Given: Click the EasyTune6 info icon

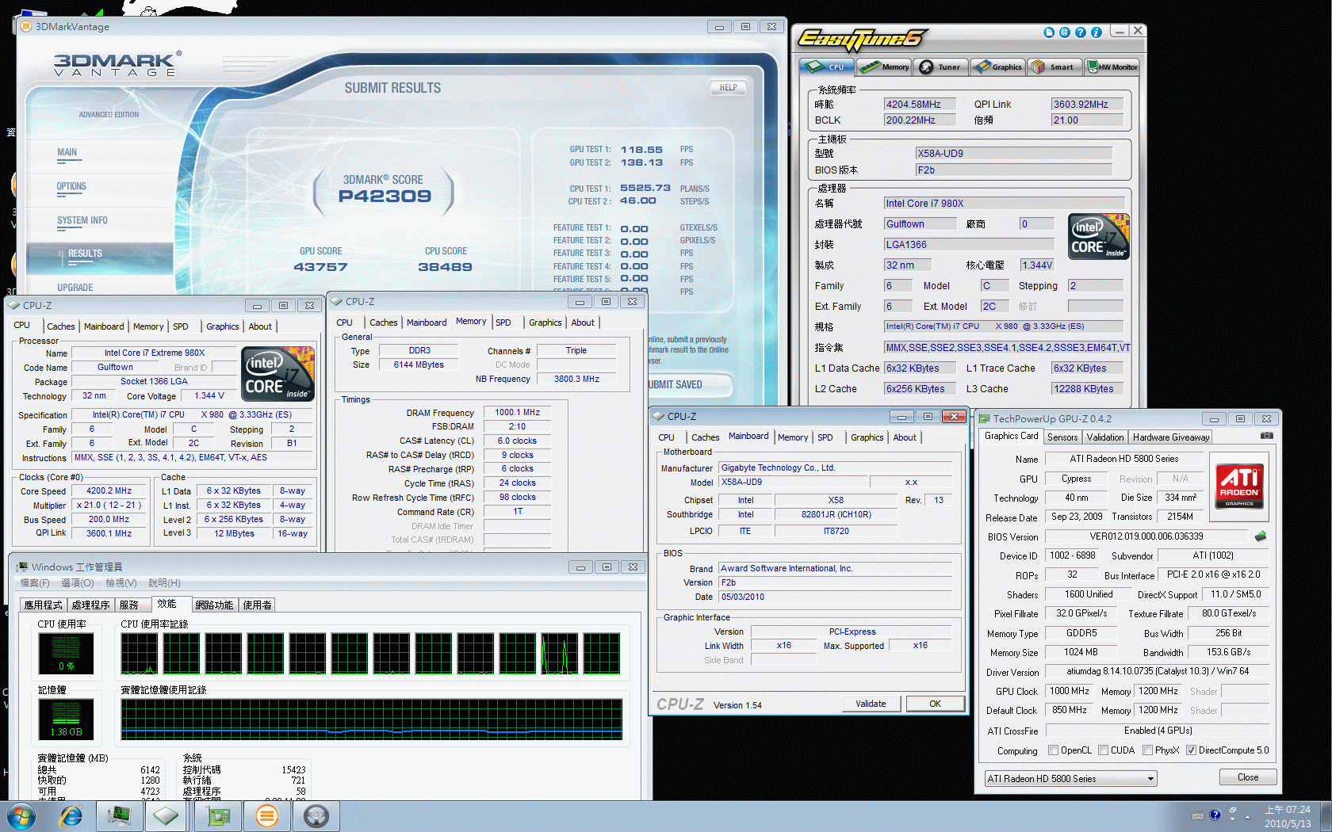Looking at the screenshot, I should tap(1096, 32).
